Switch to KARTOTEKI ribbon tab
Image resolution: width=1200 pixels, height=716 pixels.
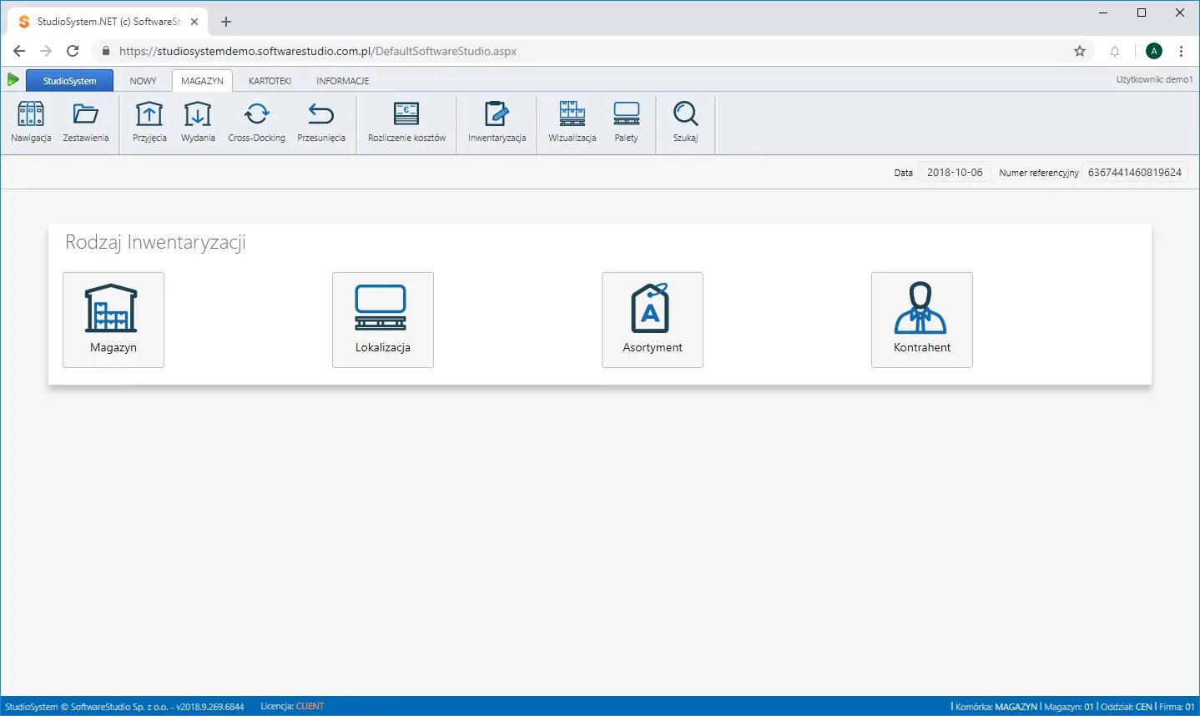pos(270,81)
